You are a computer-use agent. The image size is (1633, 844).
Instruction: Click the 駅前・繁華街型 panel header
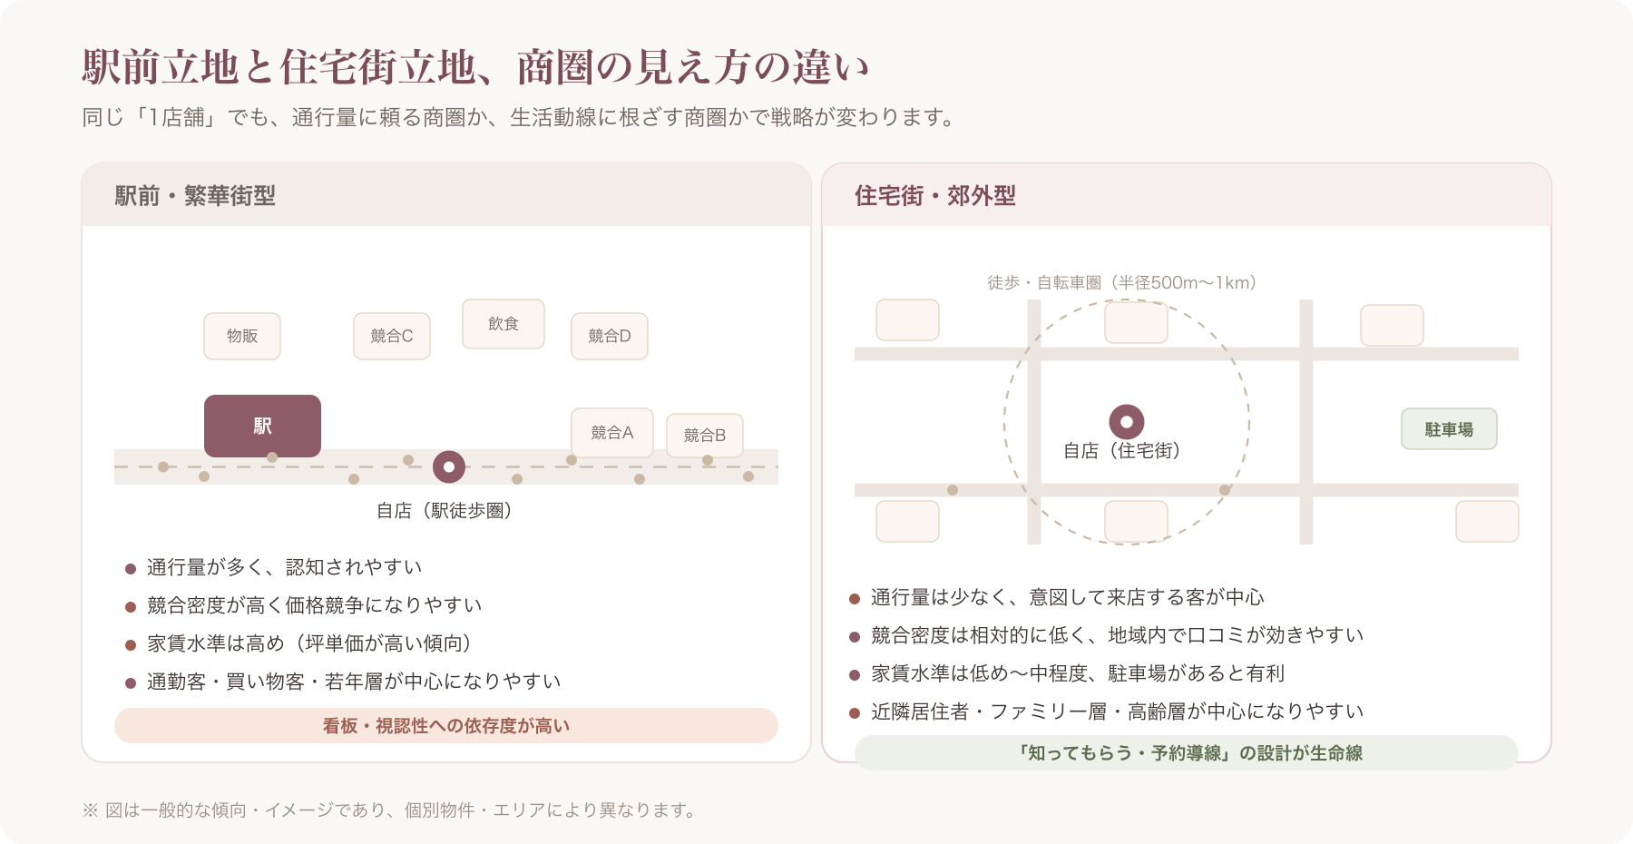(x=446, y=195)
